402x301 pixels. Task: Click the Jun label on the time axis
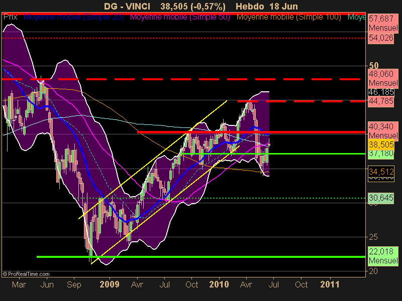(47, 284)
